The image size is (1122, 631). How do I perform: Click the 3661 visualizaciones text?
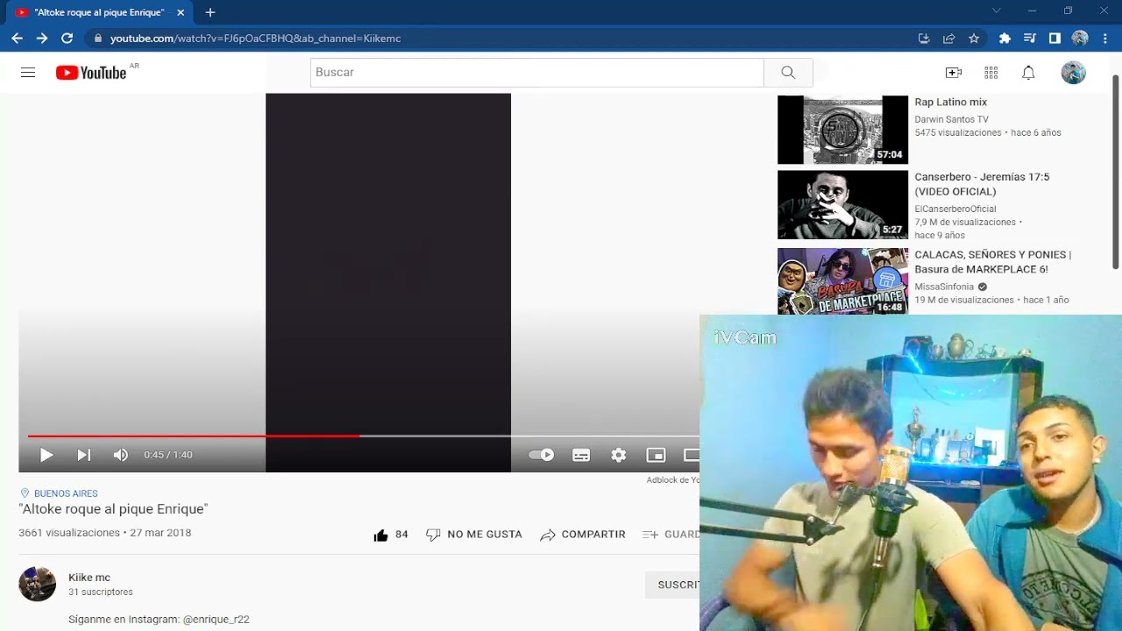click(x=69, y=533)
